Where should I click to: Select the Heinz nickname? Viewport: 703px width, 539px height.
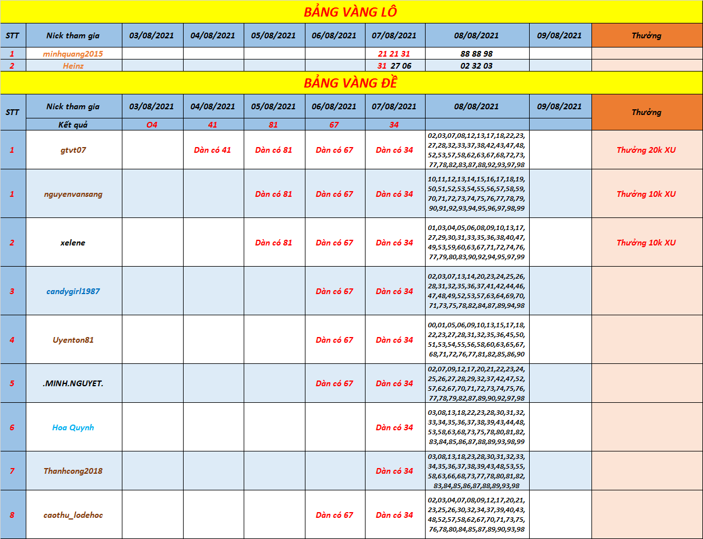(x=73, y=66)
